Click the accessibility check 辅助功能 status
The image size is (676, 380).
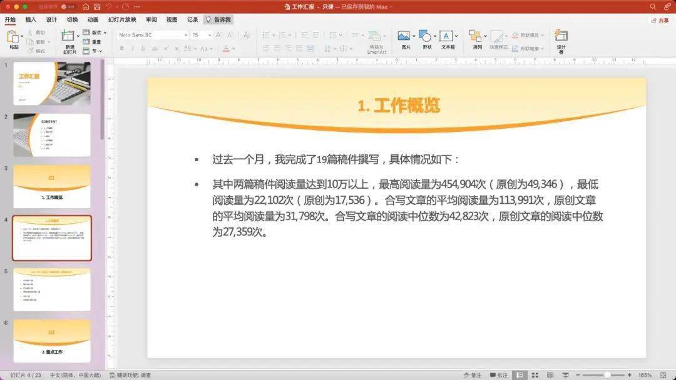(x=130, y=375)
